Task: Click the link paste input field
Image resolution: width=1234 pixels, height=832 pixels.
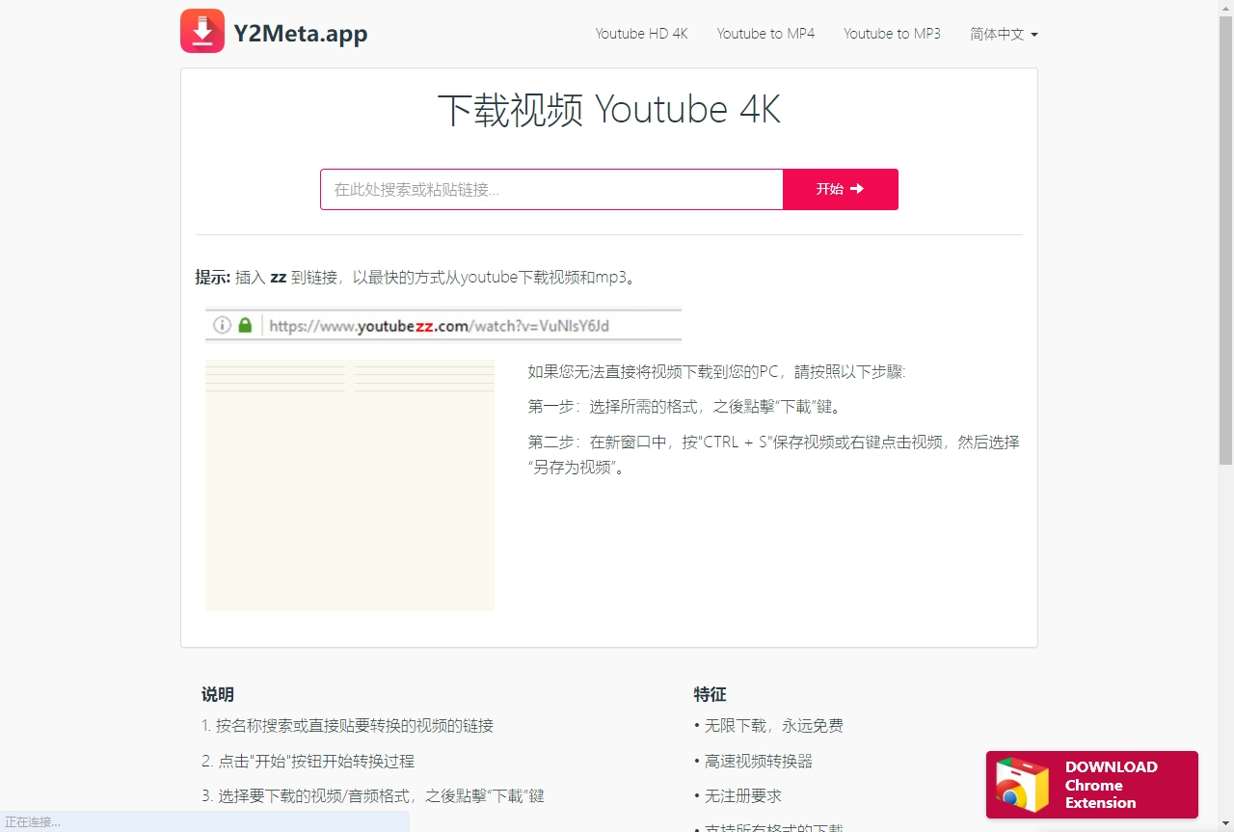Action: coord(551,189)
